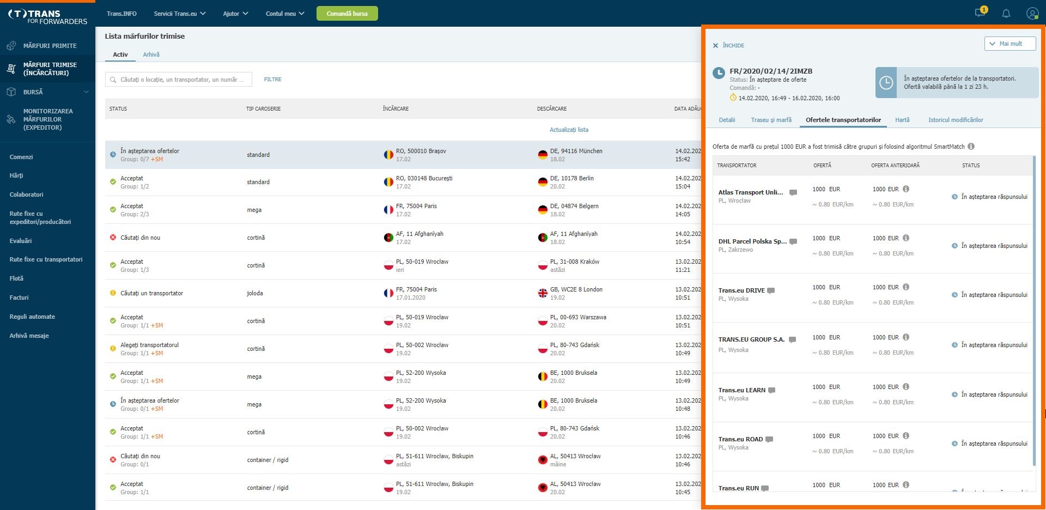Open chat with Trans.eu DRIVE
The width and height of the screenshot is (1046, 510).
pyautogui.click(x=771, y=290)
